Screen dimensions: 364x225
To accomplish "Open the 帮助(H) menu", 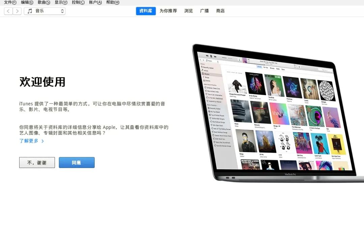I will point(113,2).
